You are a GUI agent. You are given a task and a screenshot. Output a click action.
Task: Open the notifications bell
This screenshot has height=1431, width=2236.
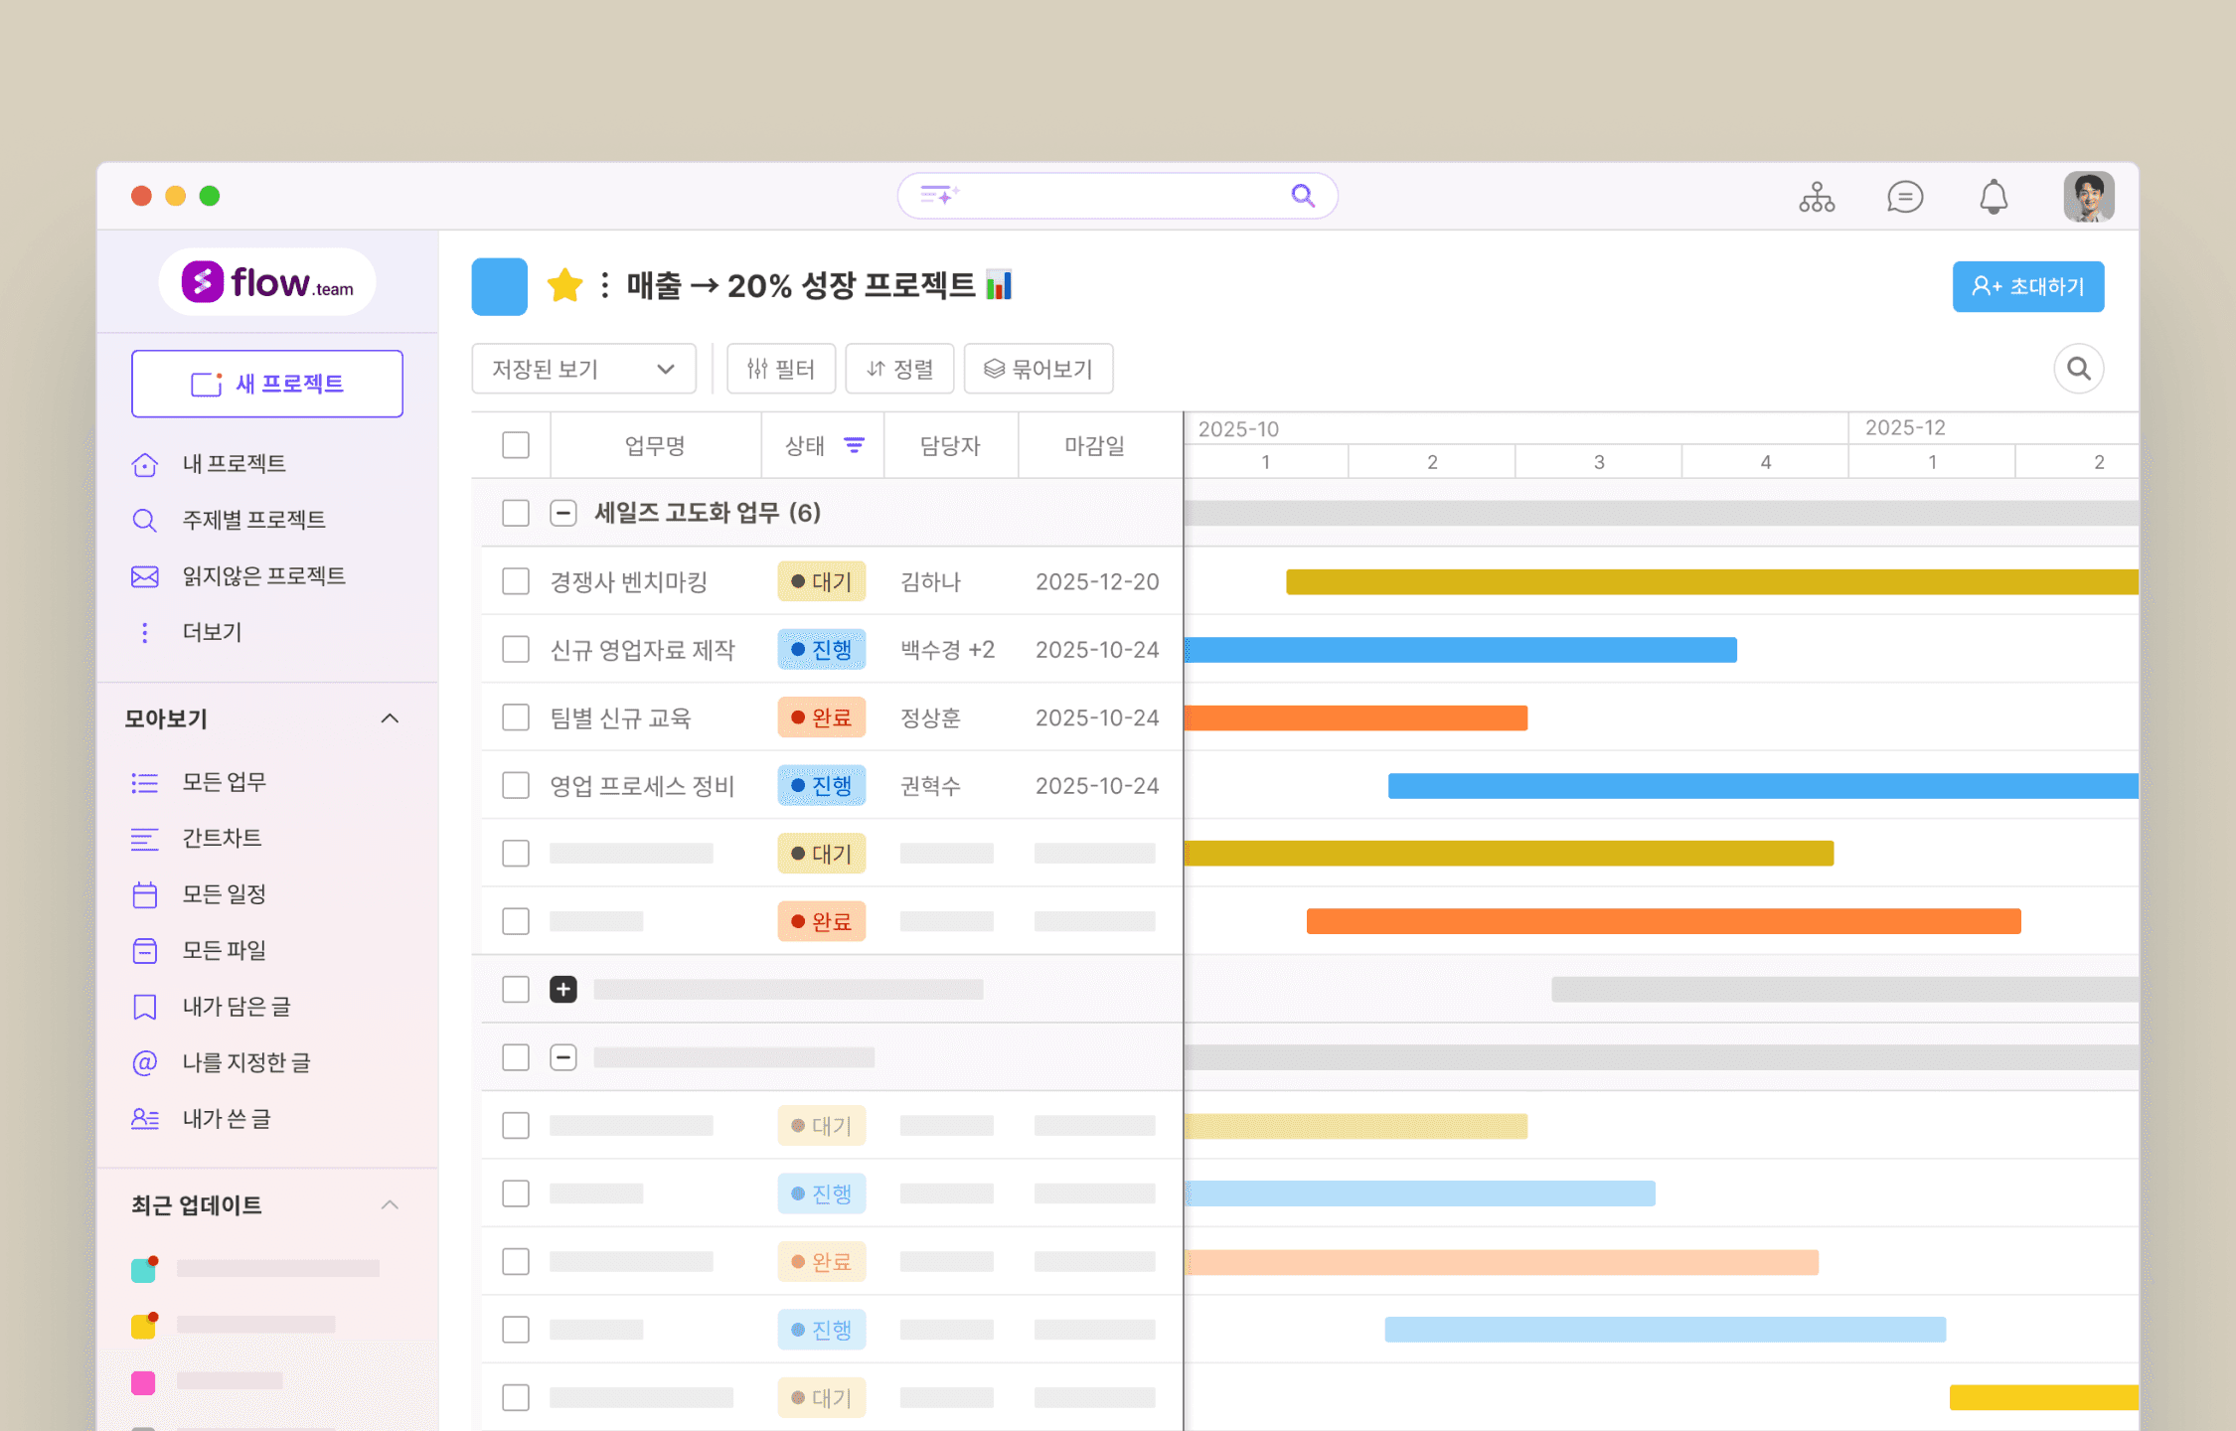(1993, 197)
